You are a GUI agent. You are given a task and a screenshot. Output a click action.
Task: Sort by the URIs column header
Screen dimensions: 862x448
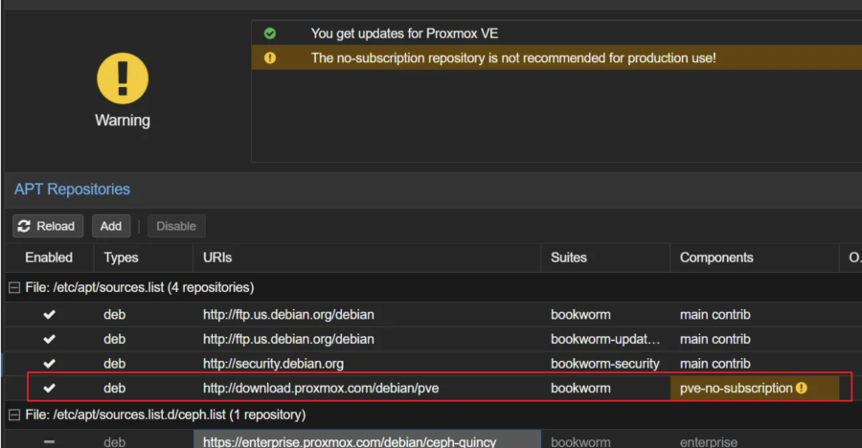(217, 258)
